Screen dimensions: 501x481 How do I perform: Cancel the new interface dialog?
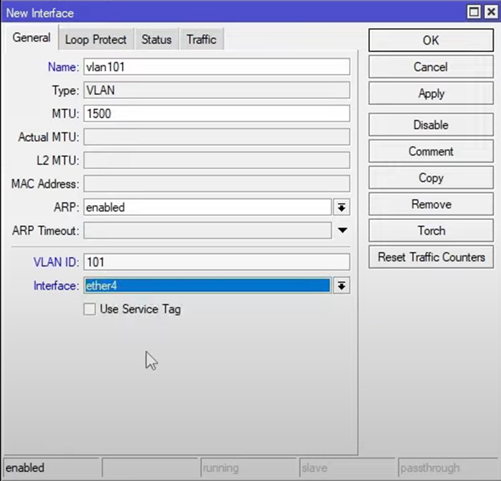point(431,67)
